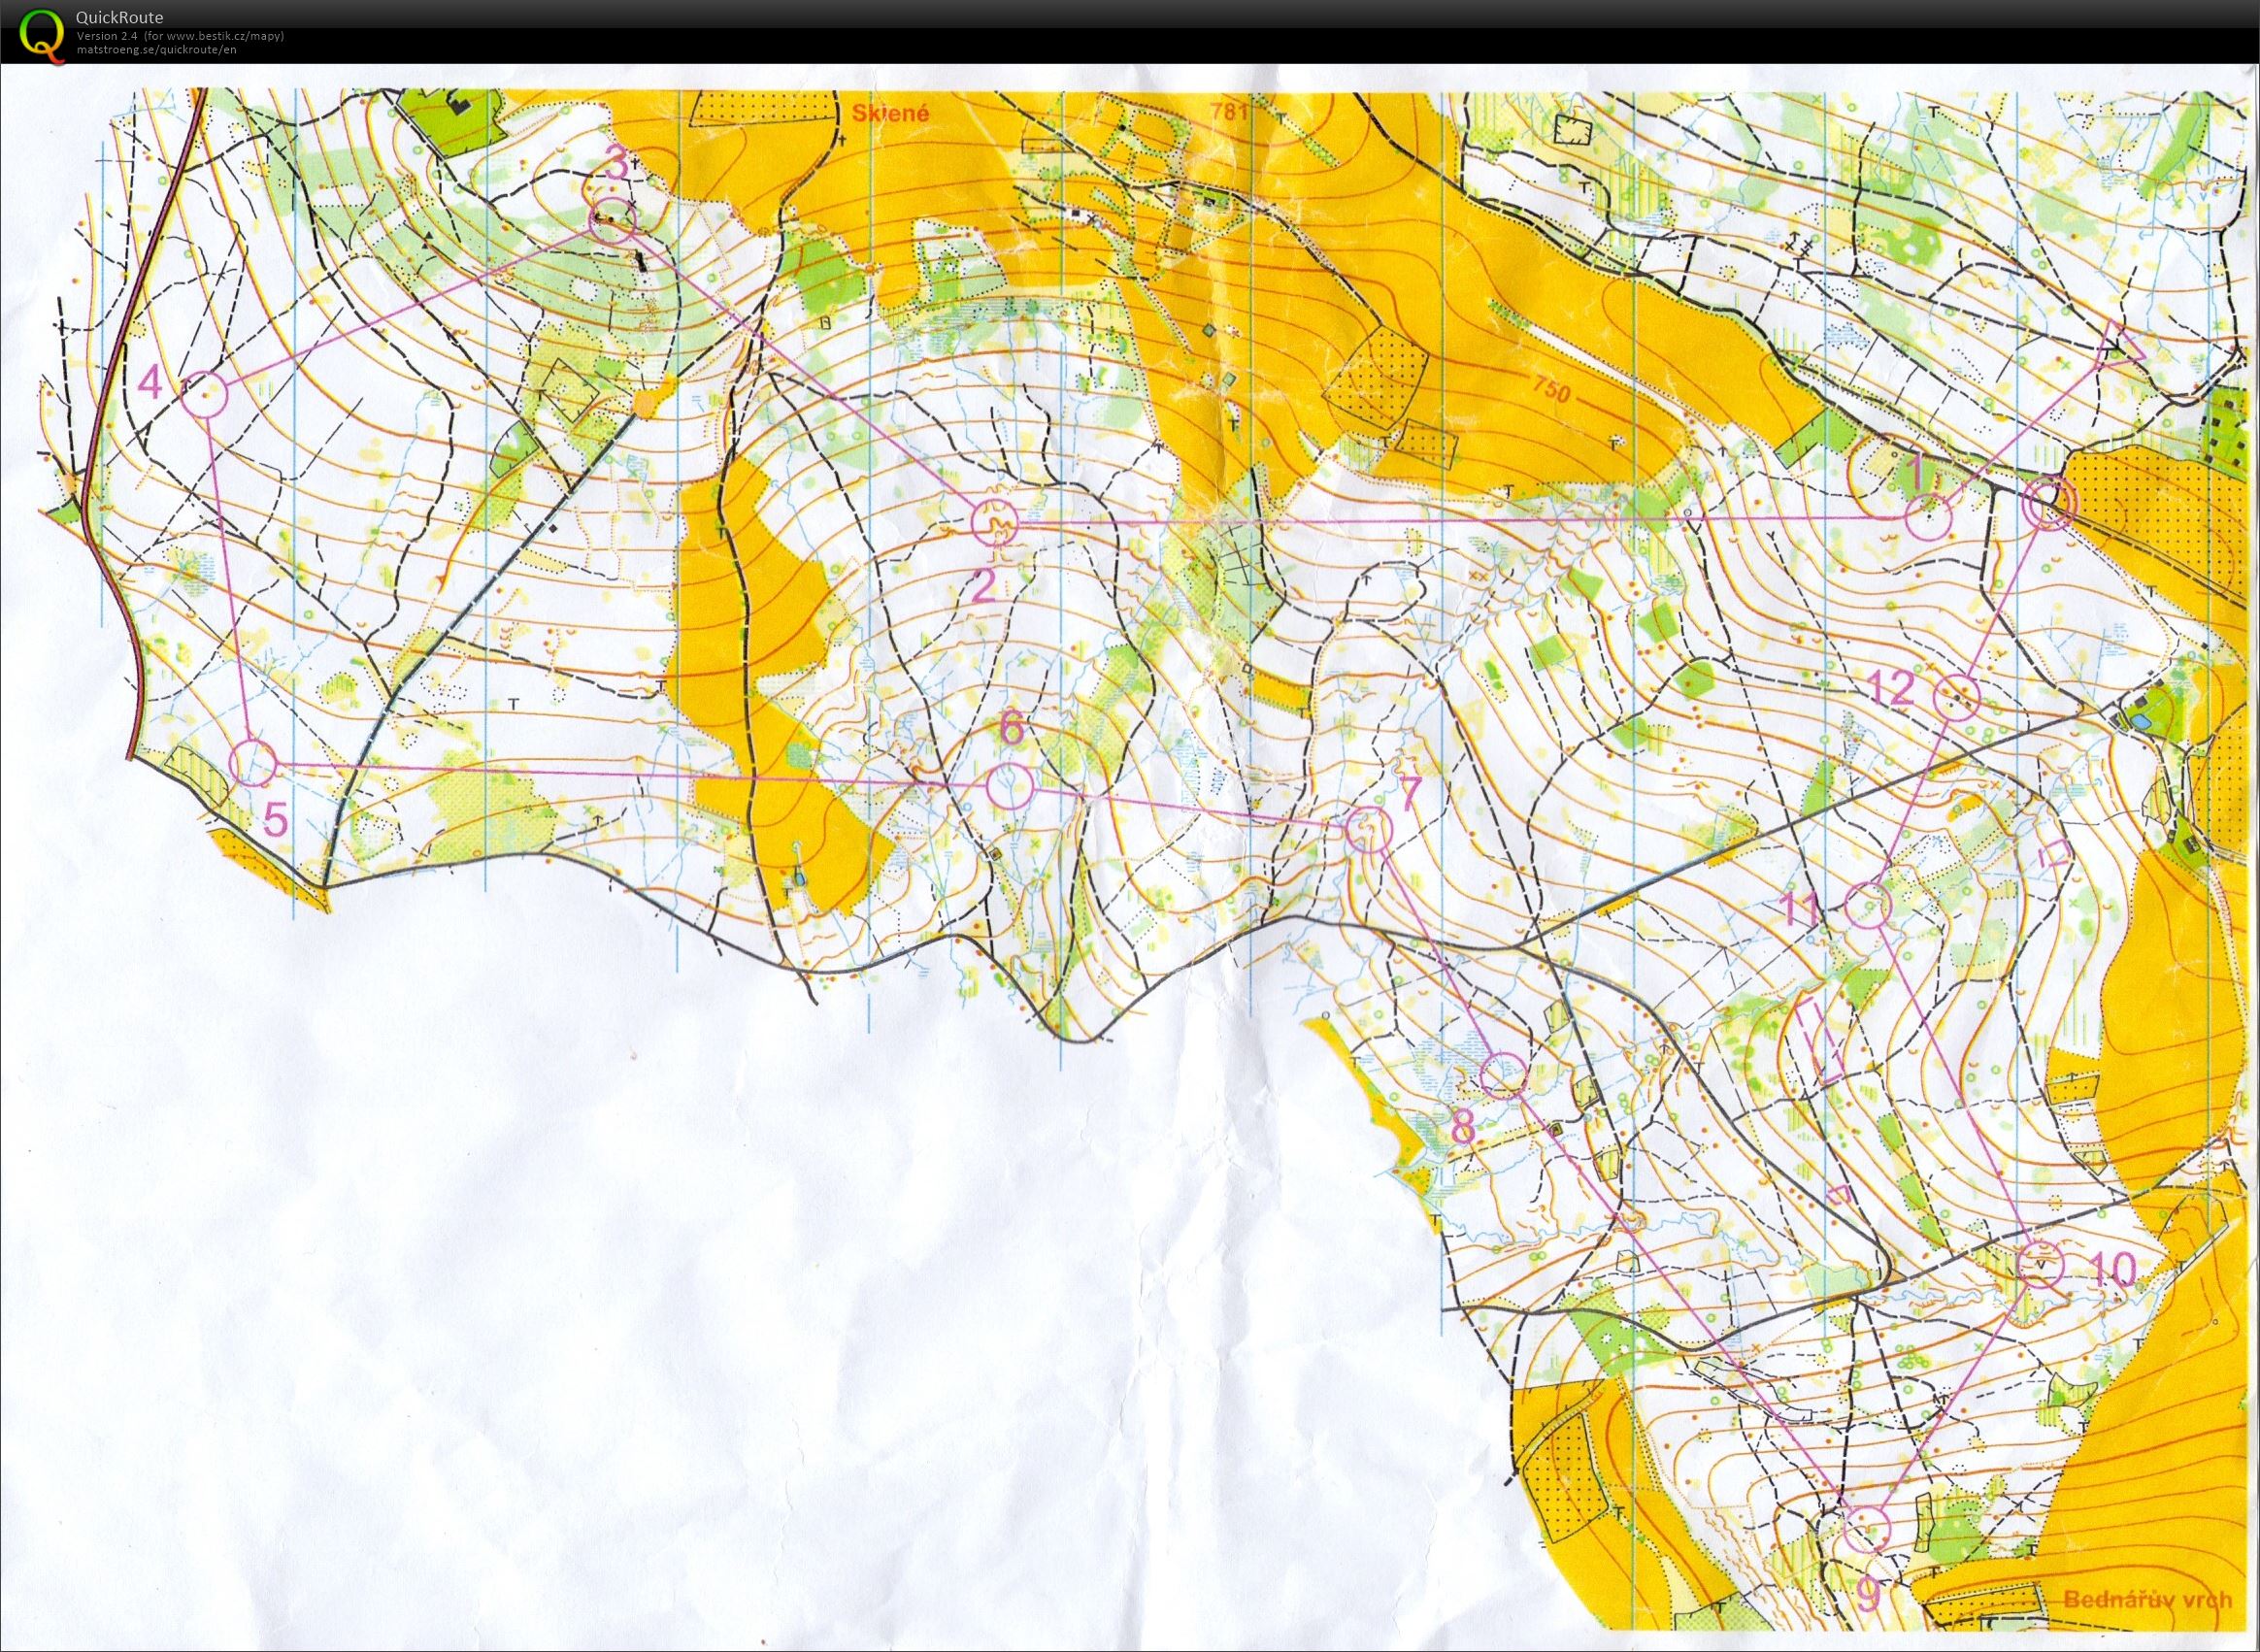
Task: Click the finish double circle marker
Action: [2048, 503]
